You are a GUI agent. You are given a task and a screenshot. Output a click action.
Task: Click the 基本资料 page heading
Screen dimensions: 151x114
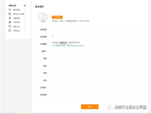coord(40,7)
